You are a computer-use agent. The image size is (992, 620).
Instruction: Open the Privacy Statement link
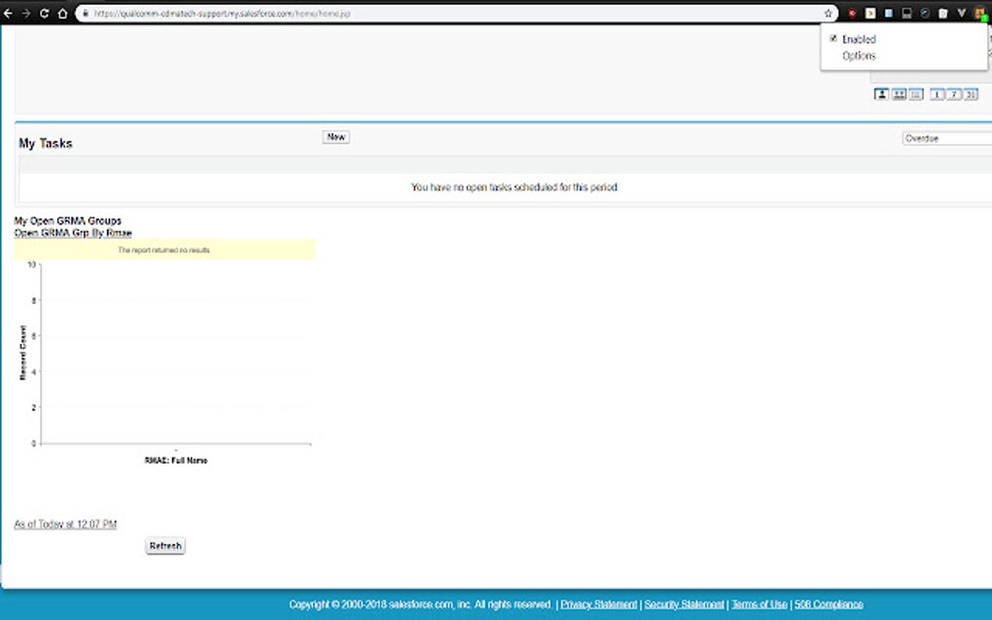[x=597, y=603]
